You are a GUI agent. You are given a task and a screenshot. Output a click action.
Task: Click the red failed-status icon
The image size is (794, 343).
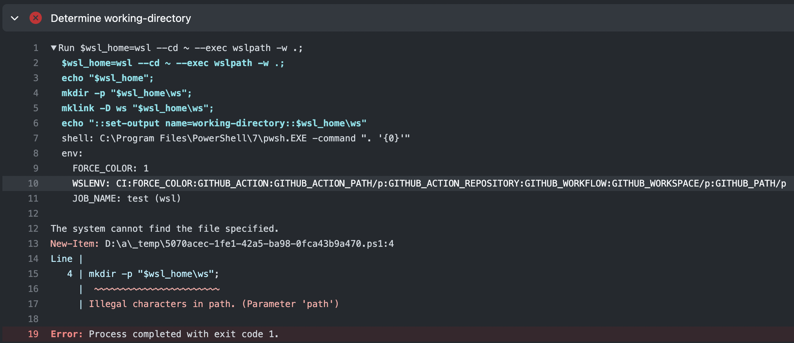click(x=36, y=18)
